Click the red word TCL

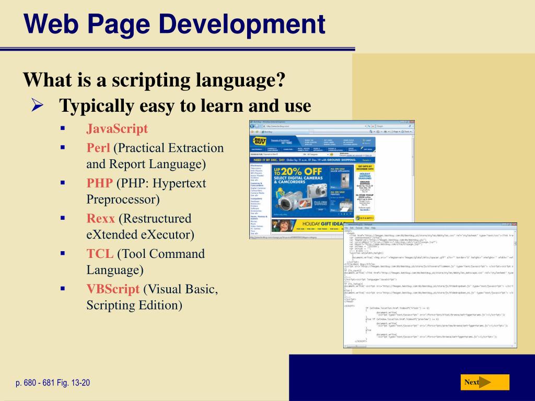tap(100, 254)
